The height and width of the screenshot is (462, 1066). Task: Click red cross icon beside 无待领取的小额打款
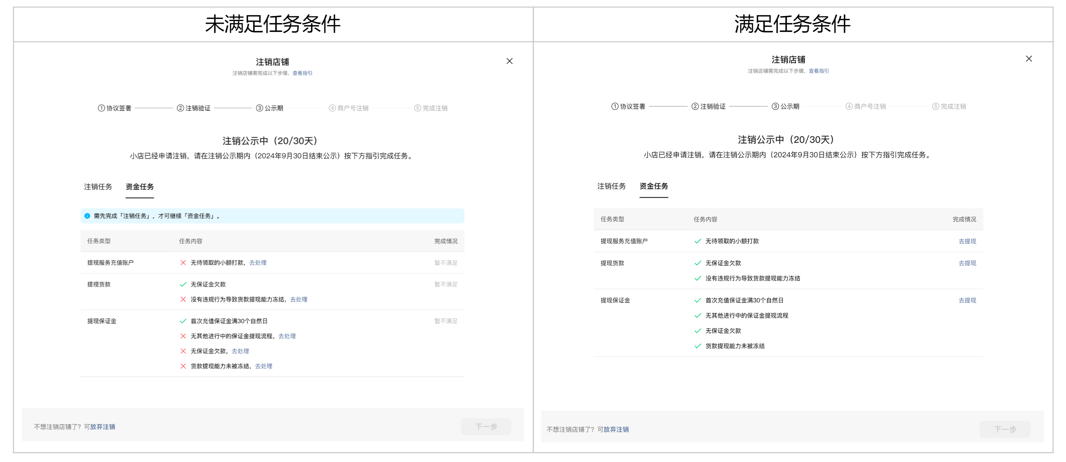pos(183,263)
